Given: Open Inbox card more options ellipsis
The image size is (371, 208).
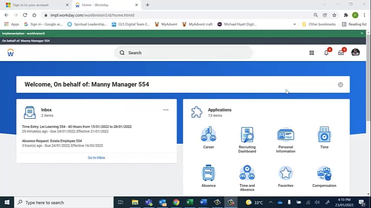Looking at the screenshot, I should (x=166, y=110).
